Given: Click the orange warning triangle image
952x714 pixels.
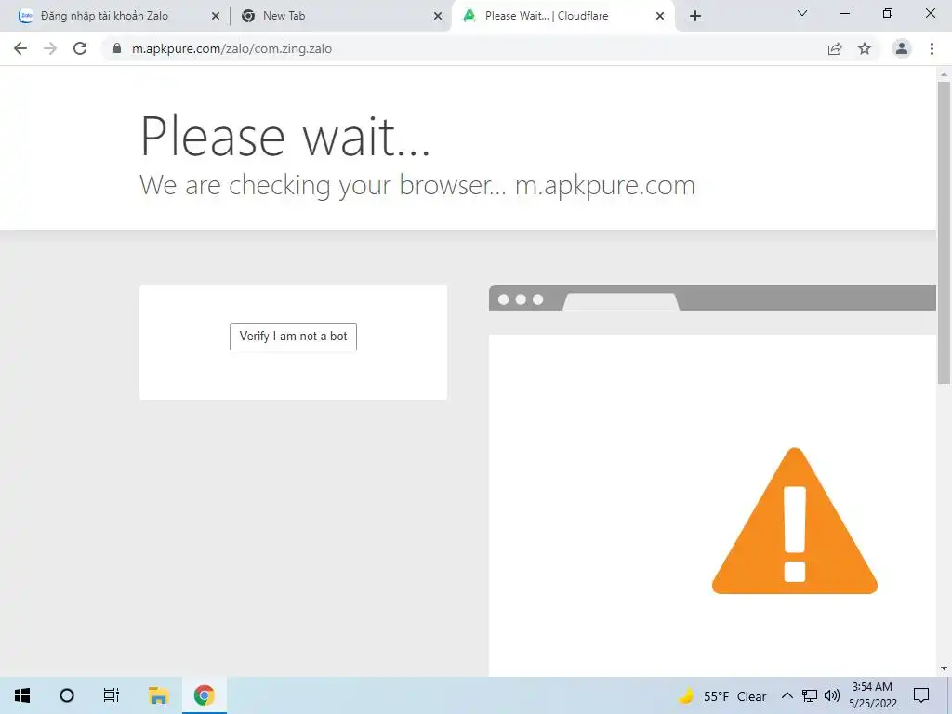Looking at the screenshot, I should (x=795, y=521).
